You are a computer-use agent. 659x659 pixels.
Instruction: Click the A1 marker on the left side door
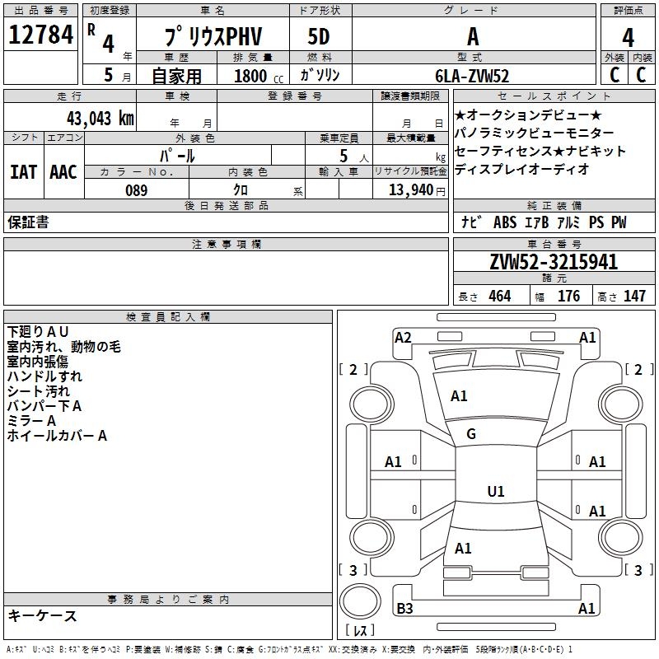[394, 462]
